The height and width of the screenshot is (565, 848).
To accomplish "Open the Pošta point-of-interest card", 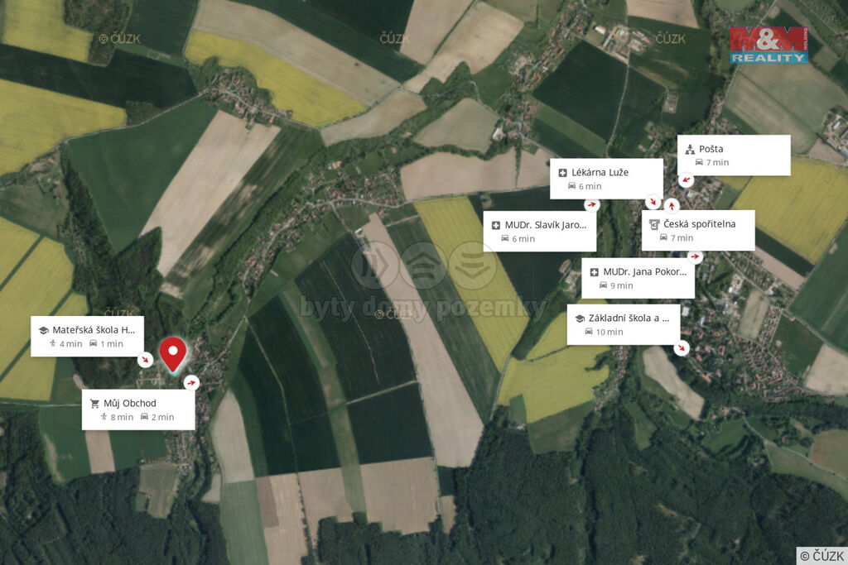I will coord(734,155).
